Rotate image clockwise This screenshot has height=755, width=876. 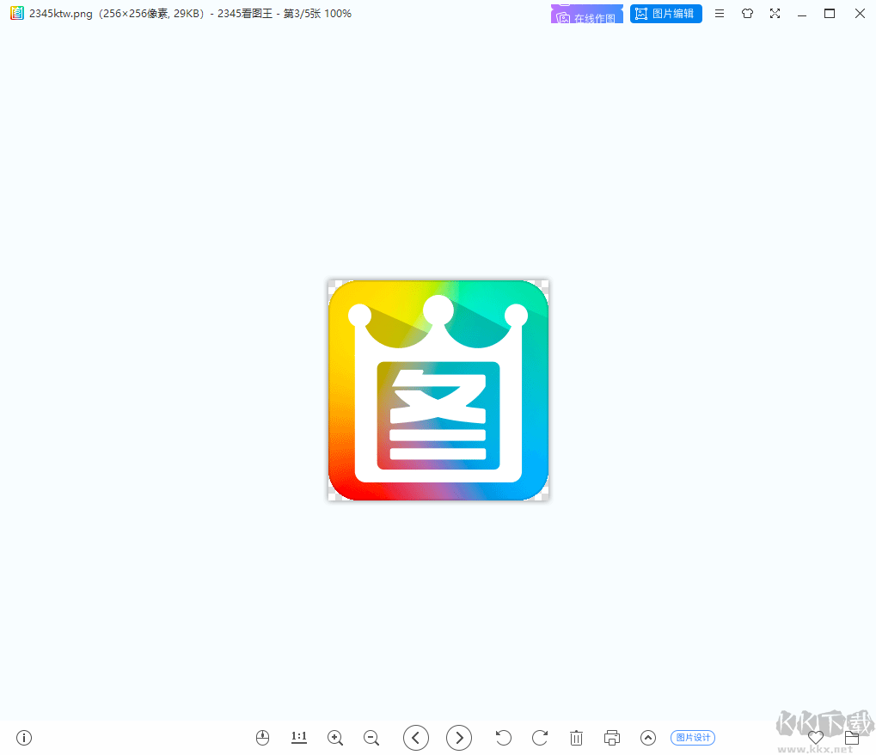tap(540, 738)
